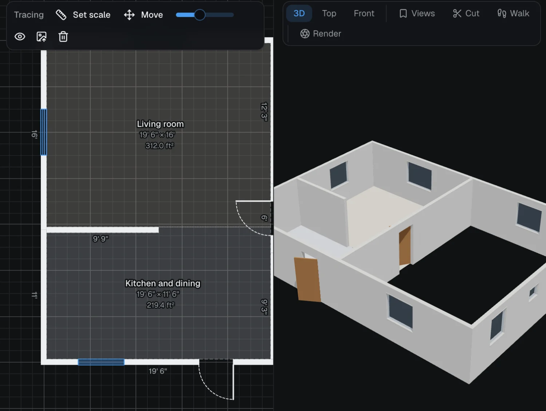Select the blue window on left wall
The image size is (546, 411).
[44, 132]
